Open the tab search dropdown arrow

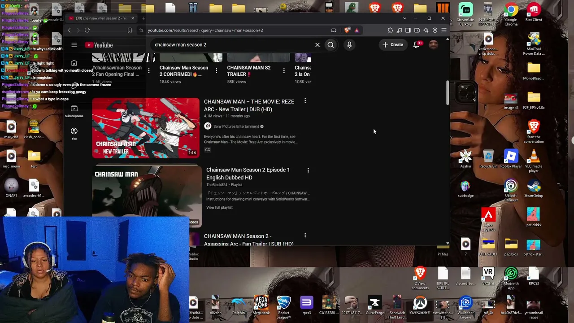tap(404, 18)
